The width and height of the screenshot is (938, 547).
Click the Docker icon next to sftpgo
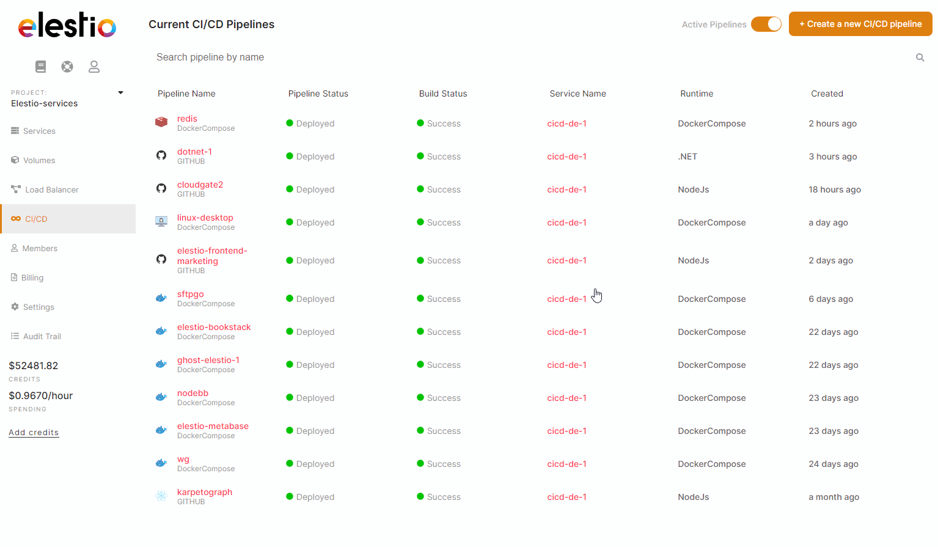pos(161,298)
